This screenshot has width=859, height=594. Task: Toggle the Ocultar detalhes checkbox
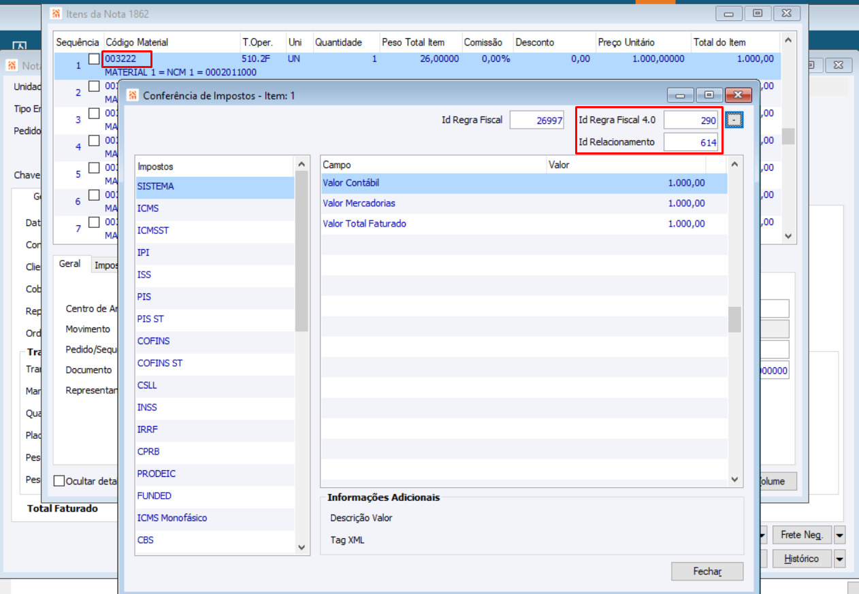click(59, 481)
